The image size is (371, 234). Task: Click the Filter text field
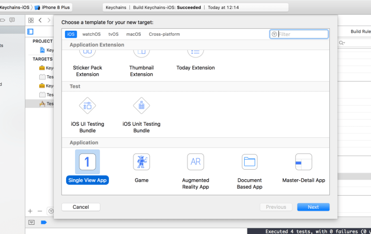coord(299,34)
